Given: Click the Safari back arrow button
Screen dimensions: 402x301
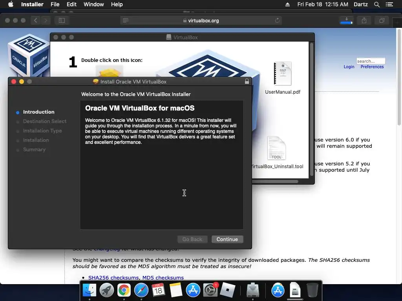Looking at the screenshot, I should pos(35,20).
